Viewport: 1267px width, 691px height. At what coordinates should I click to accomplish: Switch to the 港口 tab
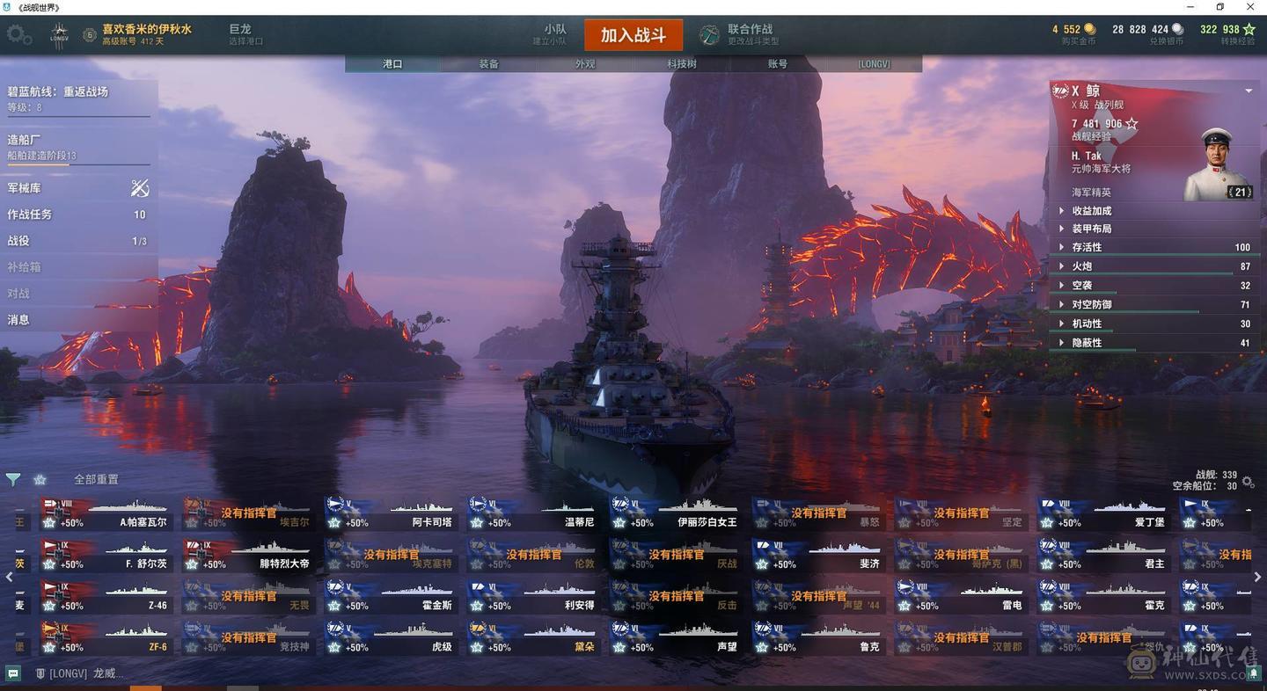pos(392,64)
